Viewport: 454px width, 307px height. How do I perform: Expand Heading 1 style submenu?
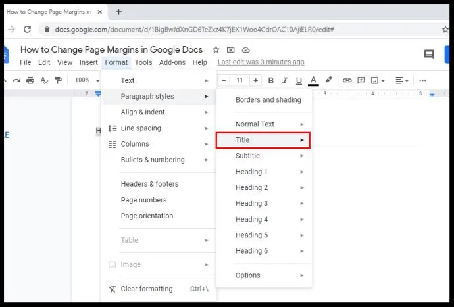point(264,172)
